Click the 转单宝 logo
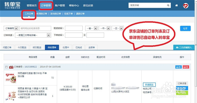Viewport: 197px width, 103px height. [12, 5]
